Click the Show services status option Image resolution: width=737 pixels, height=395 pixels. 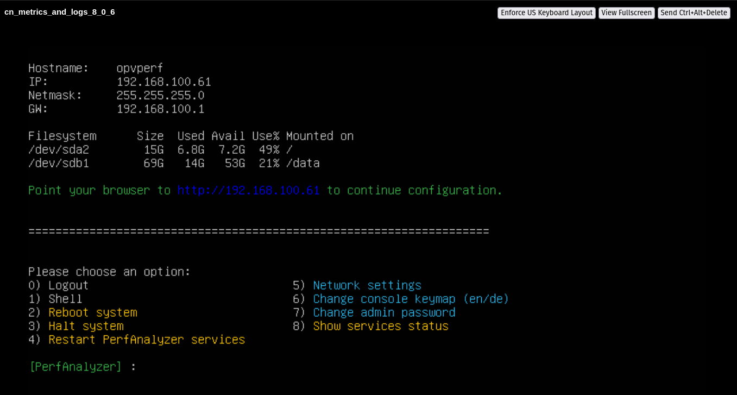click(x=381, y=326)
